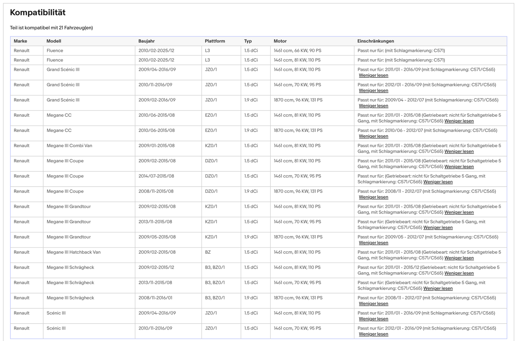
Task: Collapse Megane III Hatchback Van restrictions
Action: click(x=459, y=258)
